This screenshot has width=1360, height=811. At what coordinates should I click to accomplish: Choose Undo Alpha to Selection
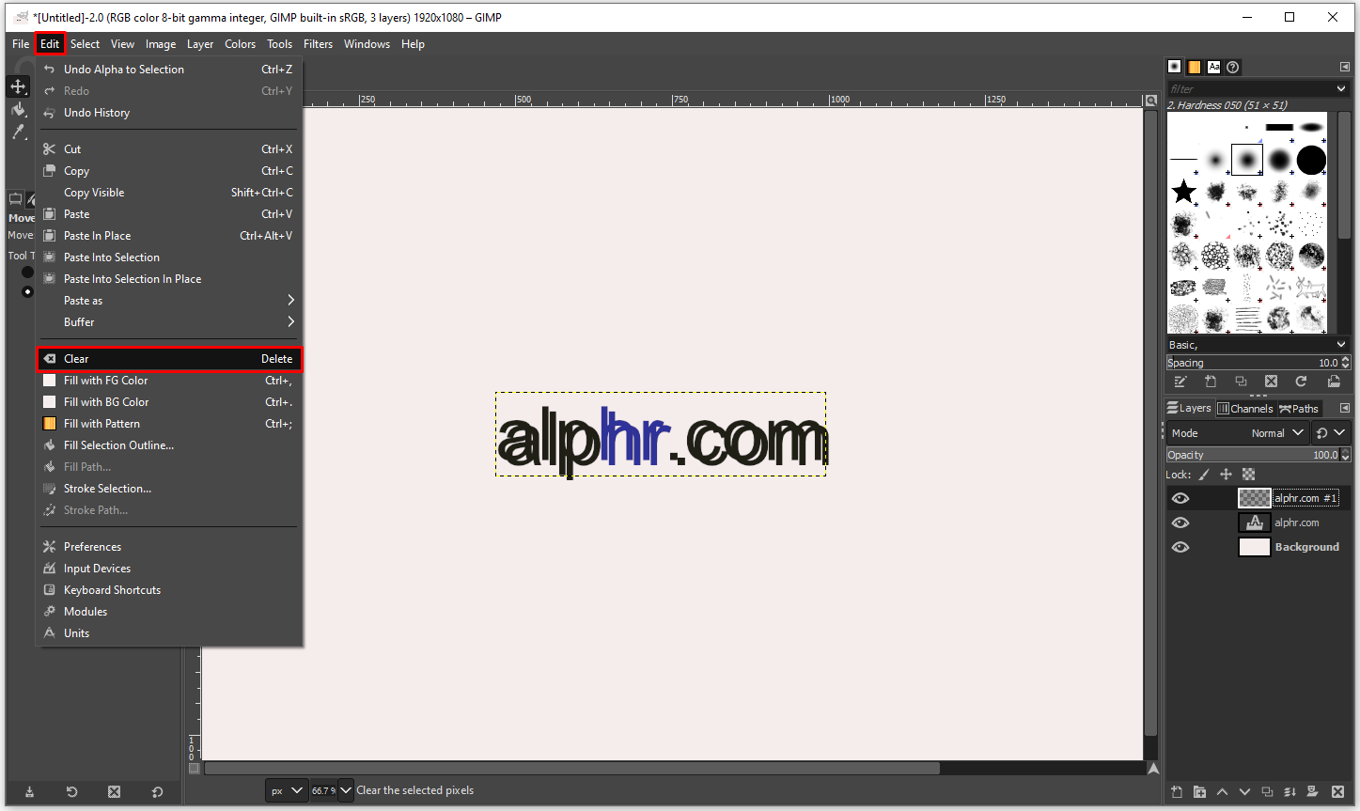(x=169, y=70)
